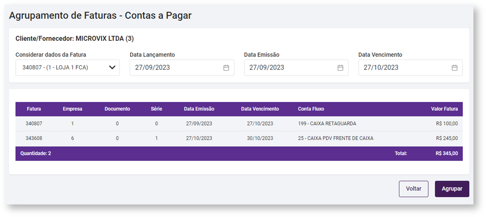Screen dimensions: 486x217
Task: Open calendar picker for Data Emissão
Action: 340,68
